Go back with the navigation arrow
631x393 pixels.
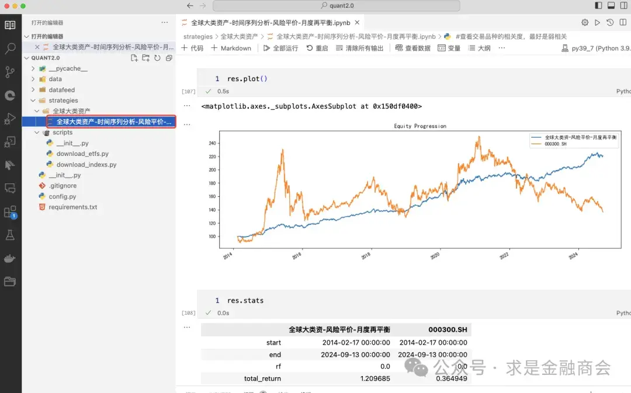pyautogui.click(x=190, y=6)
